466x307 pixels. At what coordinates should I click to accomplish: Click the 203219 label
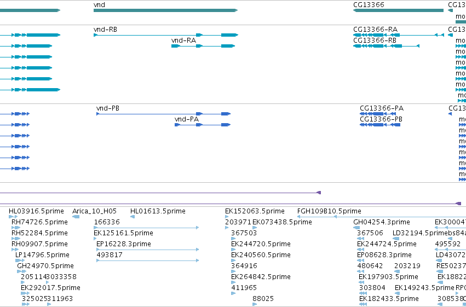pyautogui.click(x=407, y=266)
